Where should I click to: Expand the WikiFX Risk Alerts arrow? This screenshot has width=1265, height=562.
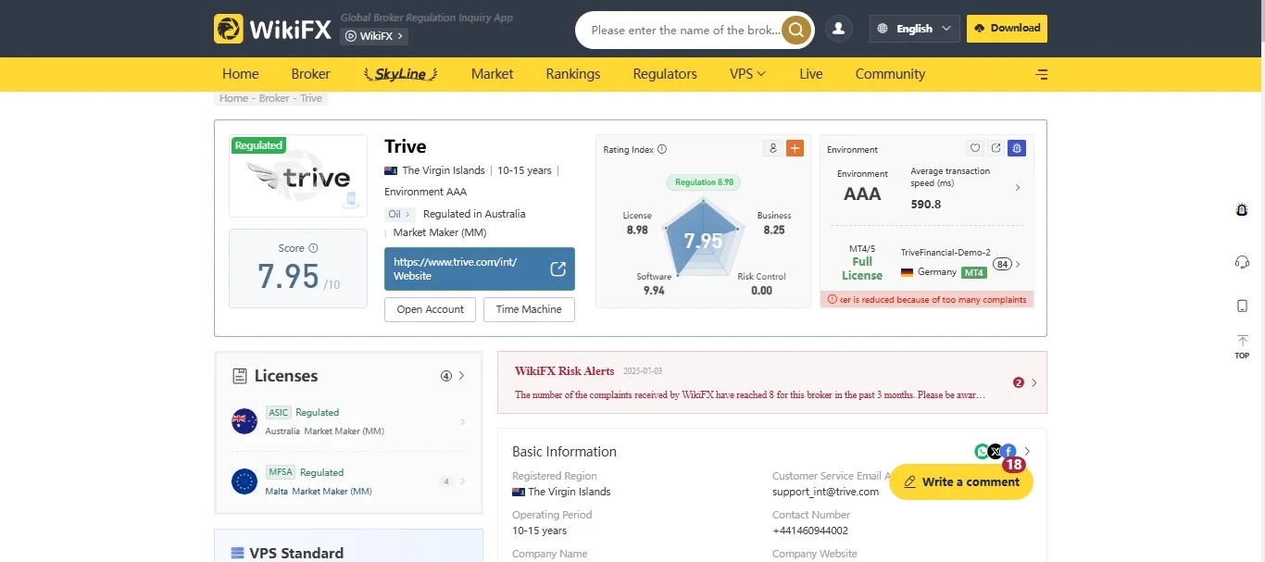[1034, 382]
